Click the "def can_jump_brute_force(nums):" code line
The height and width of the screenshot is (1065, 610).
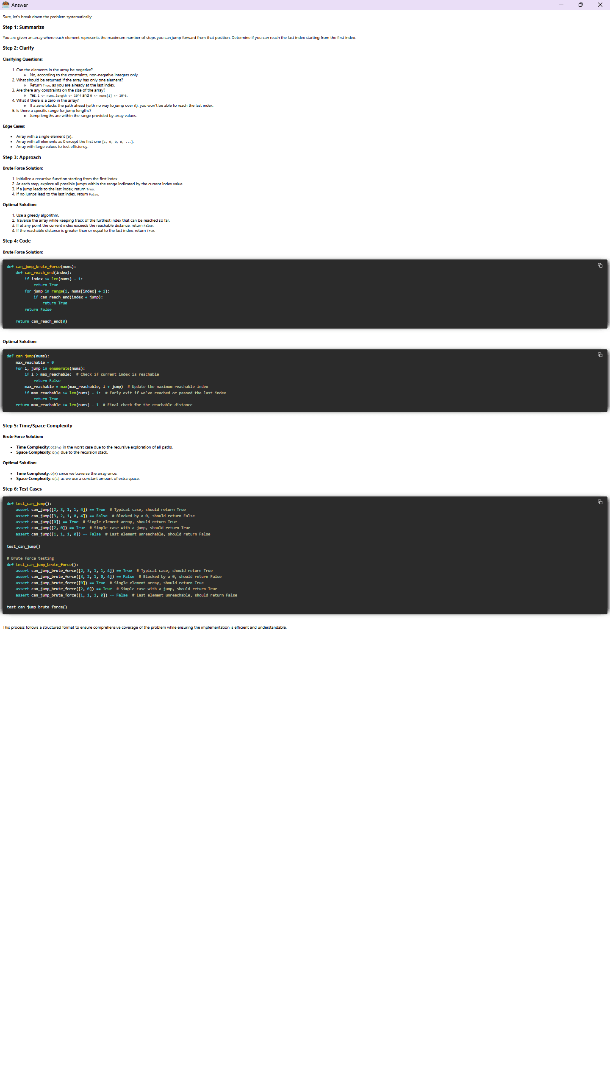(x=41, y=267)
